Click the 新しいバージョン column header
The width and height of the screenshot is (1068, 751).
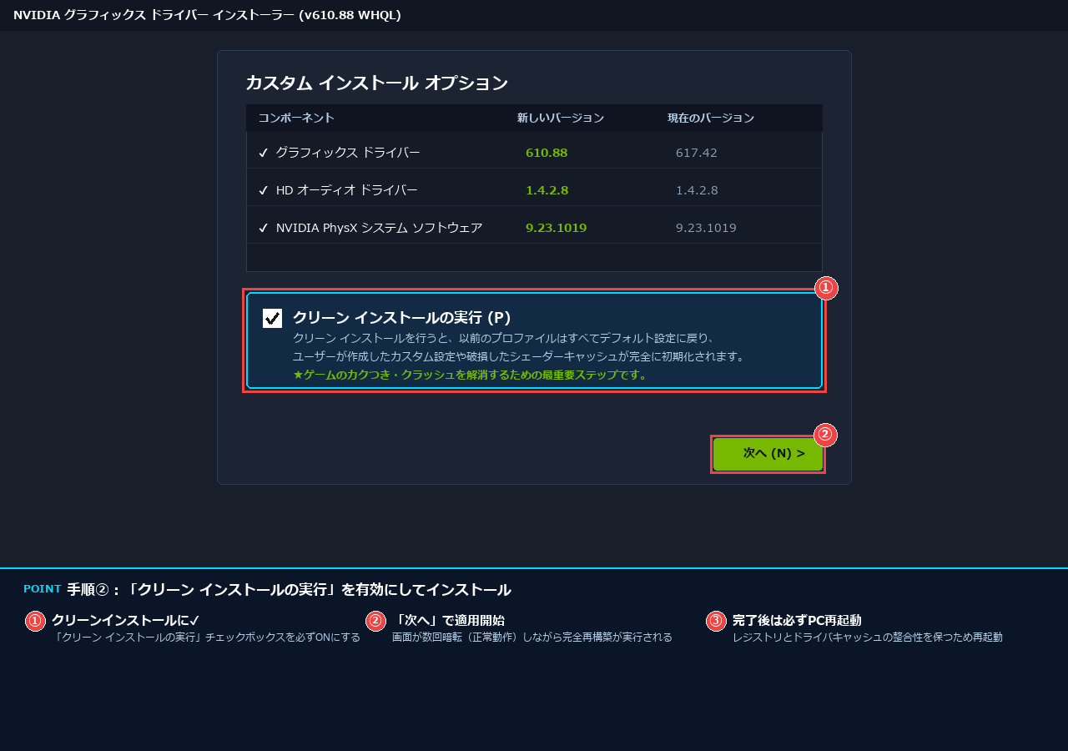[x=561, y=118]
